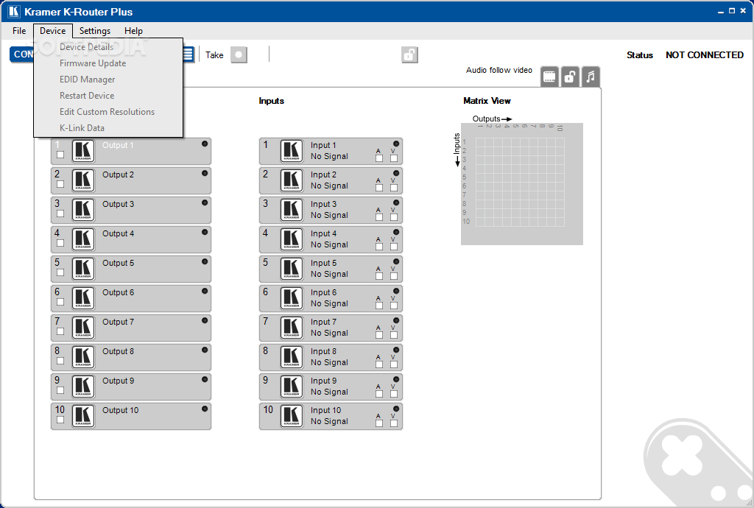Click the NOT CONNECTED status text
Image resolution: width=754 pixels, height=508 pixels.
coord(705,54)
